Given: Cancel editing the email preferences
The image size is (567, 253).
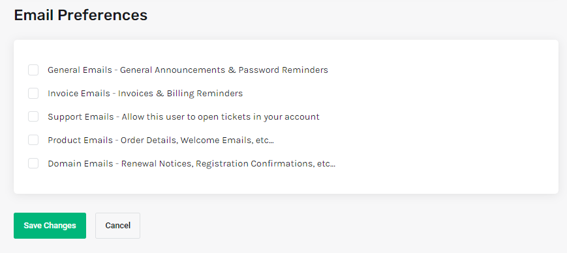Looking at the screenshot, I should [x=118, y=226].
